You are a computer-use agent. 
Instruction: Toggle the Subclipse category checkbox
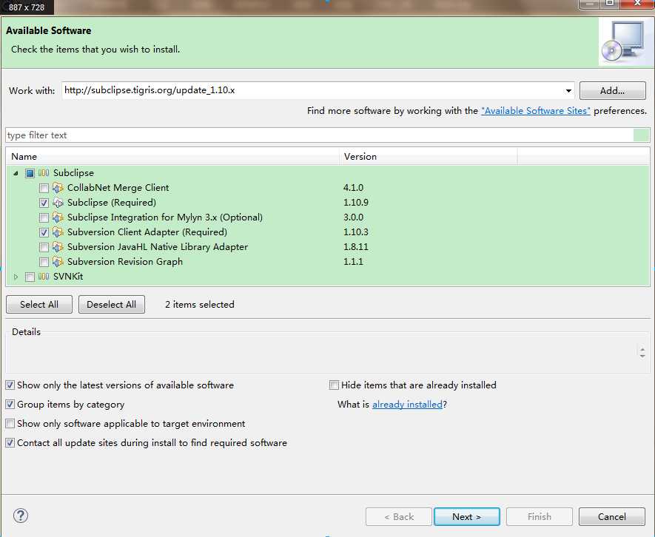30,173
